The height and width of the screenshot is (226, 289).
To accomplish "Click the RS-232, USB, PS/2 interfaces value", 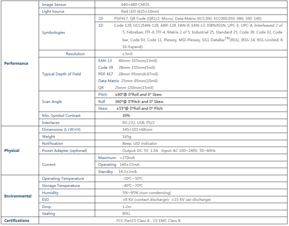I will point(138,123).
